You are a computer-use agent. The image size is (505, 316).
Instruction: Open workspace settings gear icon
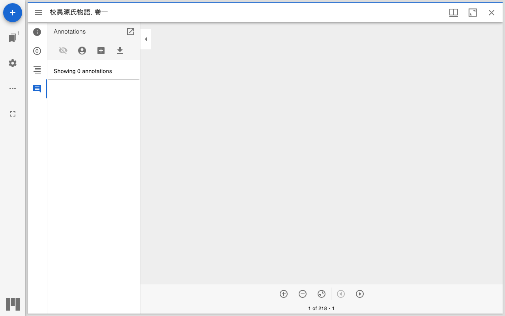point(13,63)
